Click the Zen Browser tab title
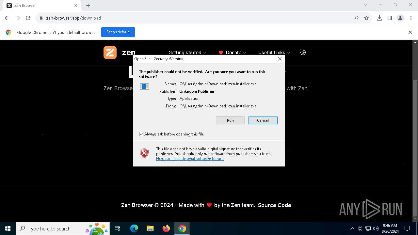Screen dimensions: 418x235 click(25, 6)
